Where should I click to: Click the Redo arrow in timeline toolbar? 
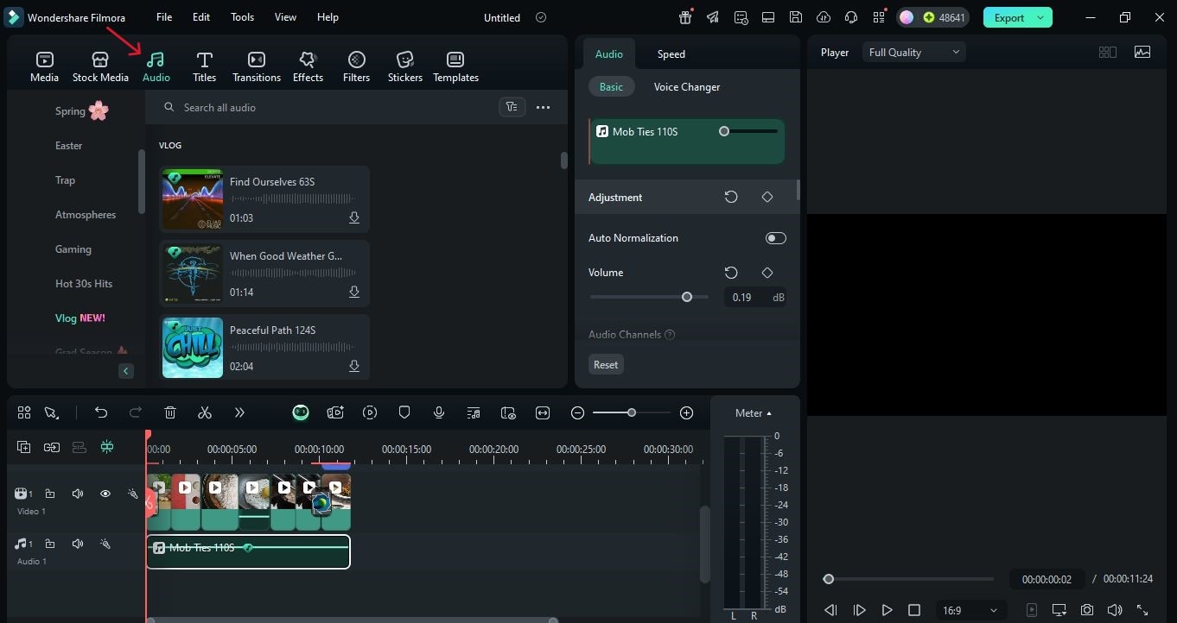(x=136, y=413)
